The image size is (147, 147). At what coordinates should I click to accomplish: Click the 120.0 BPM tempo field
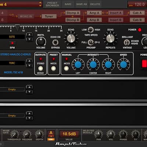(137, 4)
